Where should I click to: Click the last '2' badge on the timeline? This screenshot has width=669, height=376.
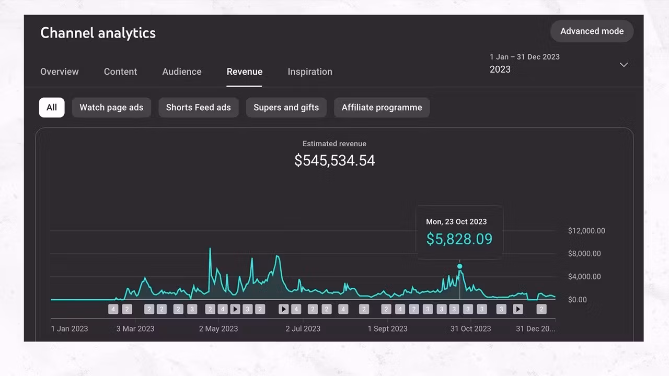click(x=541, y=309)
